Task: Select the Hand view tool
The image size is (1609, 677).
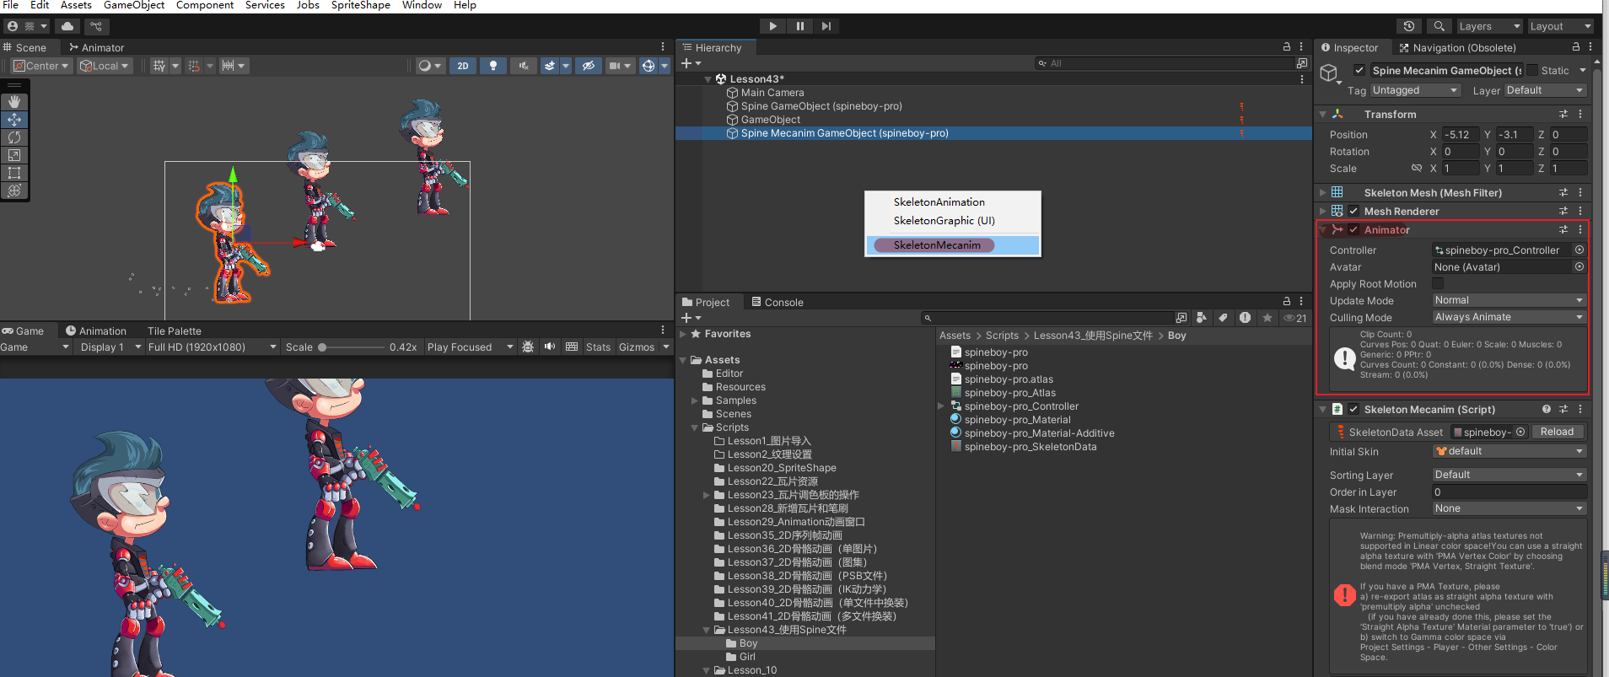Action: pos(14,102)
